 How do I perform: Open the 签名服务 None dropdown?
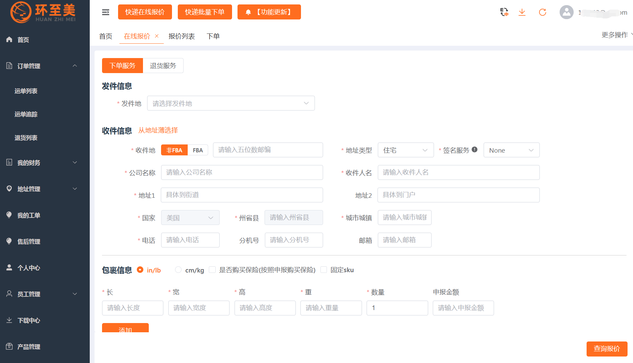click(x=512, y=150)
